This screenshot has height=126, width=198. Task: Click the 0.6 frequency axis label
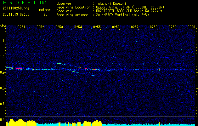3,120
